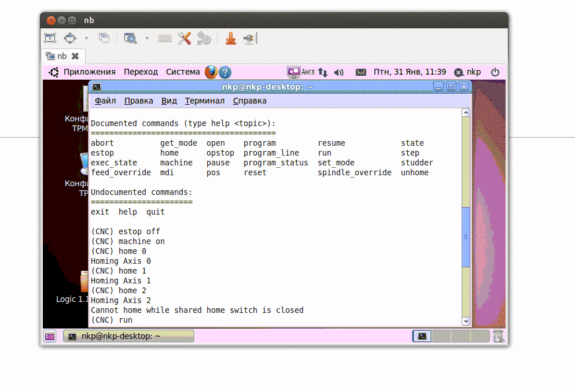Open the Приложения menu

click(90, 72)
